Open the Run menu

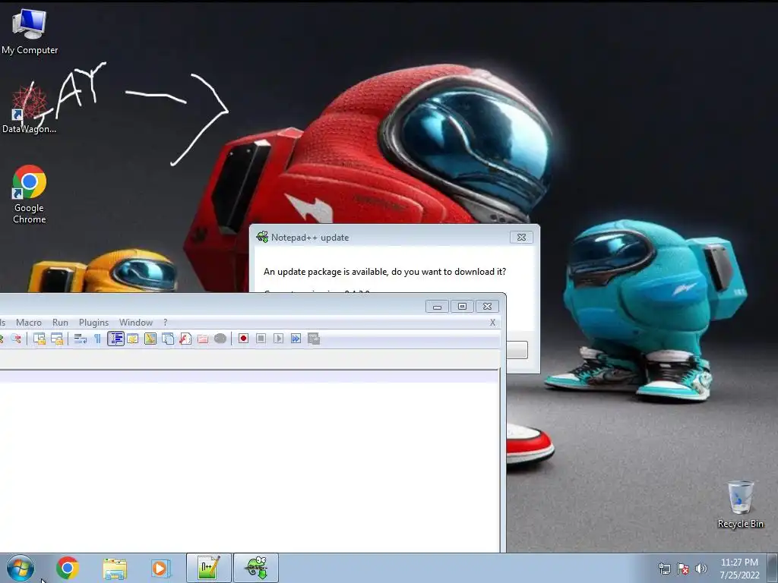(x=60, y=322)
